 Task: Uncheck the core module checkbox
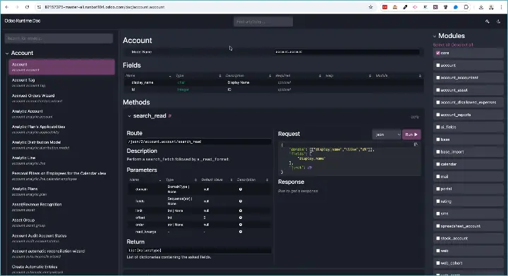coord(438,53)
